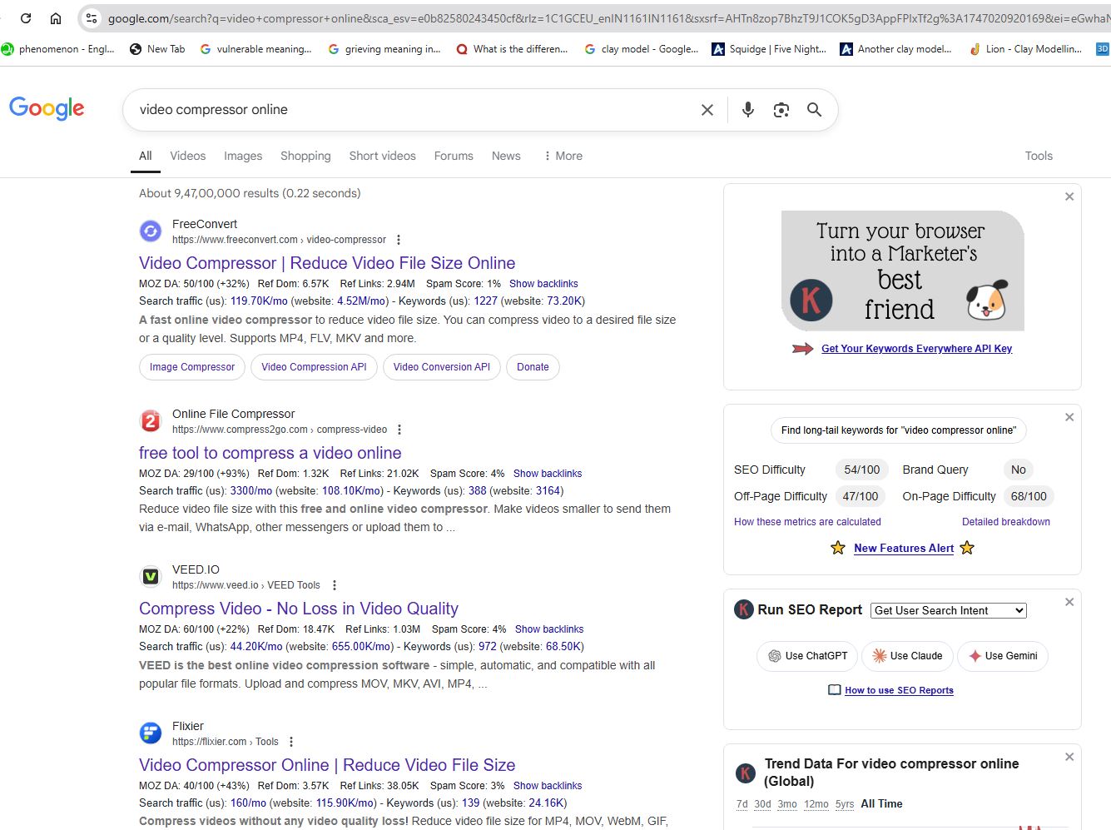Viewport: 1111px width, 830px height.
Task: Clear the search query with X icon
Action: pyautogui.click(x=707, y=110)
